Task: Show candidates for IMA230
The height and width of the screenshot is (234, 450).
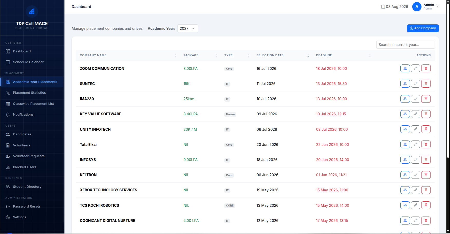Action: pos(405,99)
